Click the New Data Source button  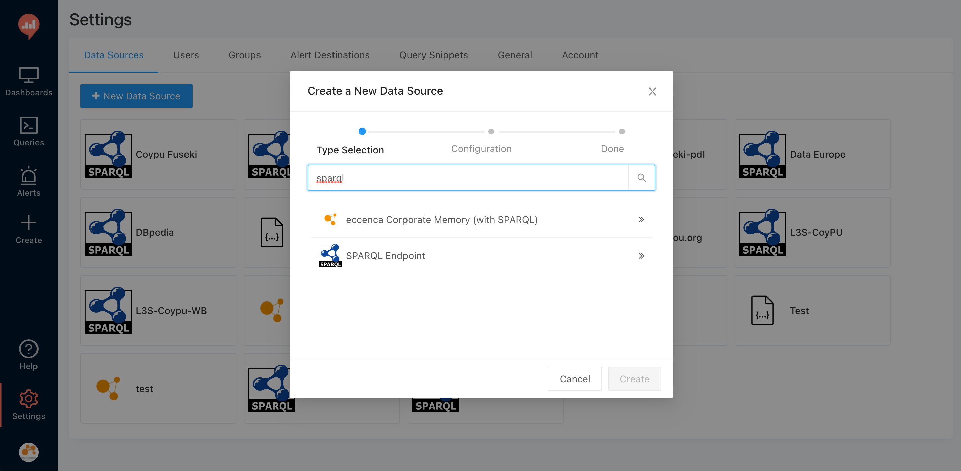point(136,96)
